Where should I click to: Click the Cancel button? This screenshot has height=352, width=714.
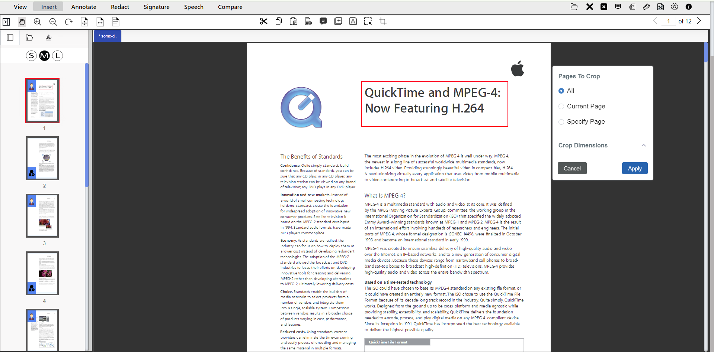pos(572,169)
